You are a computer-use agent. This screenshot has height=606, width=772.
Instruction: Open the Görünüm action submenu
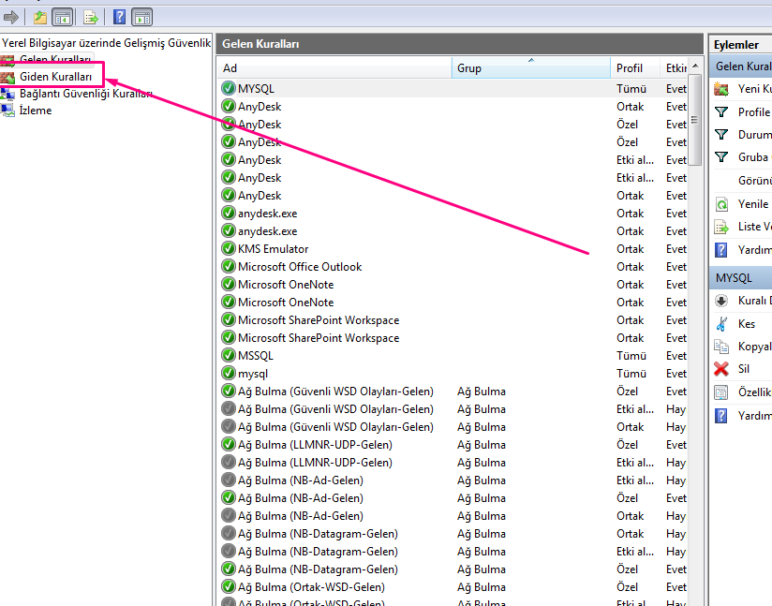[x=755, y=181]
